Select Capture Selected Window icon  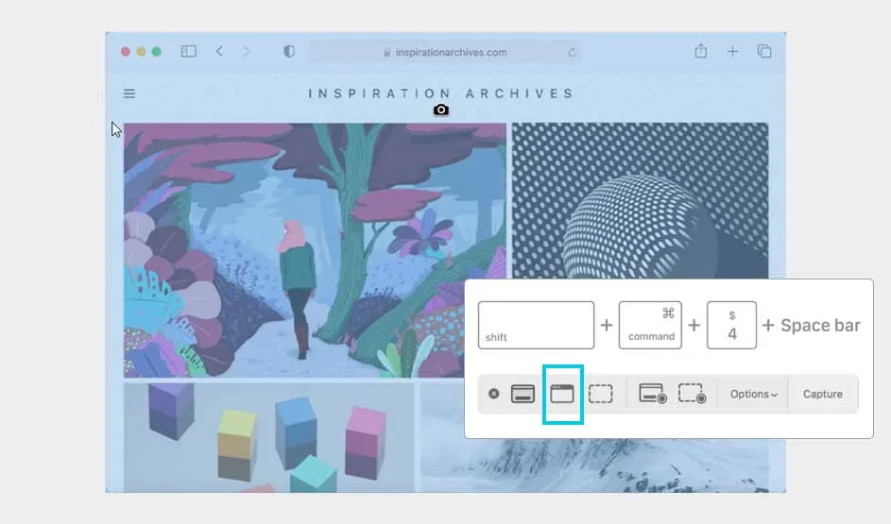click(562, 394)
